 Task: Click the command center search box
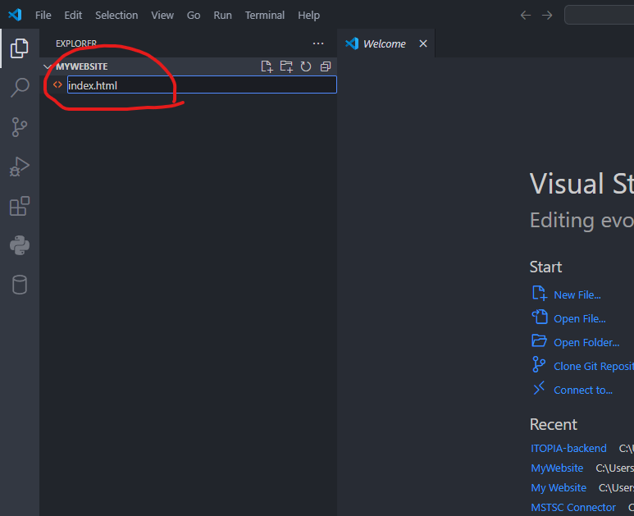[600, 16]
